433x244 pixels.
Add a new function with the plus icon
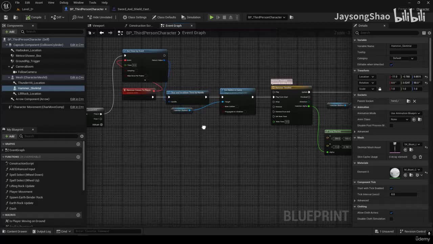(78, 157)
